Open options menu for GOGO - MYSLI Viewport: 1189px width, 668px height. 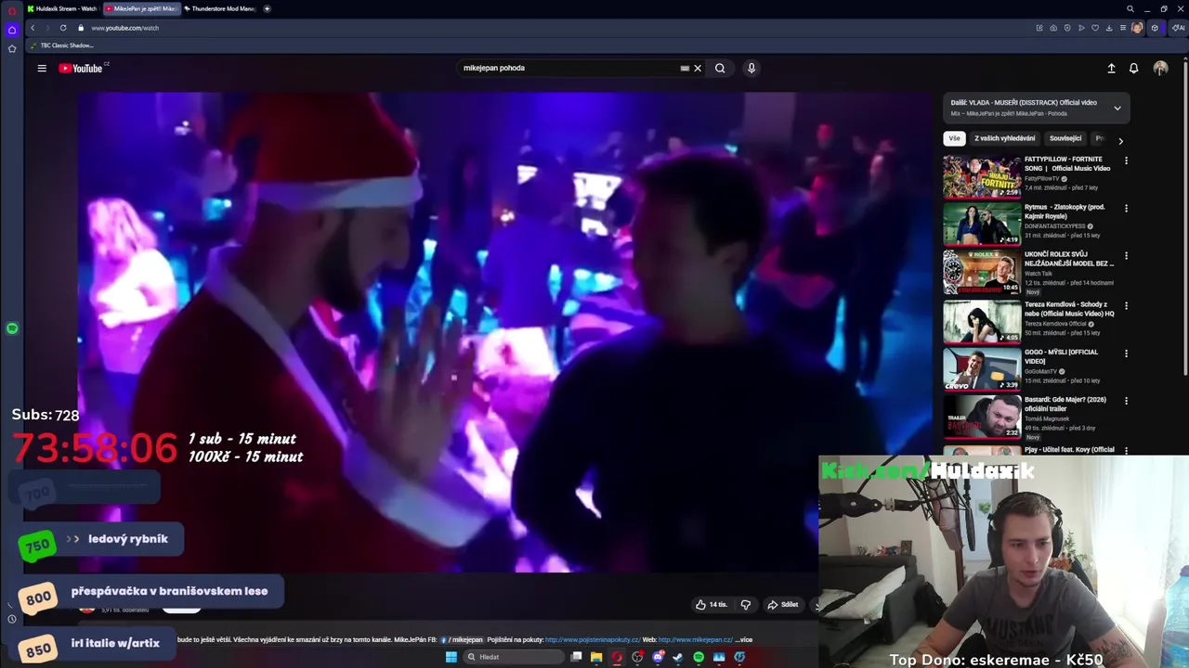coord(1126,353)
